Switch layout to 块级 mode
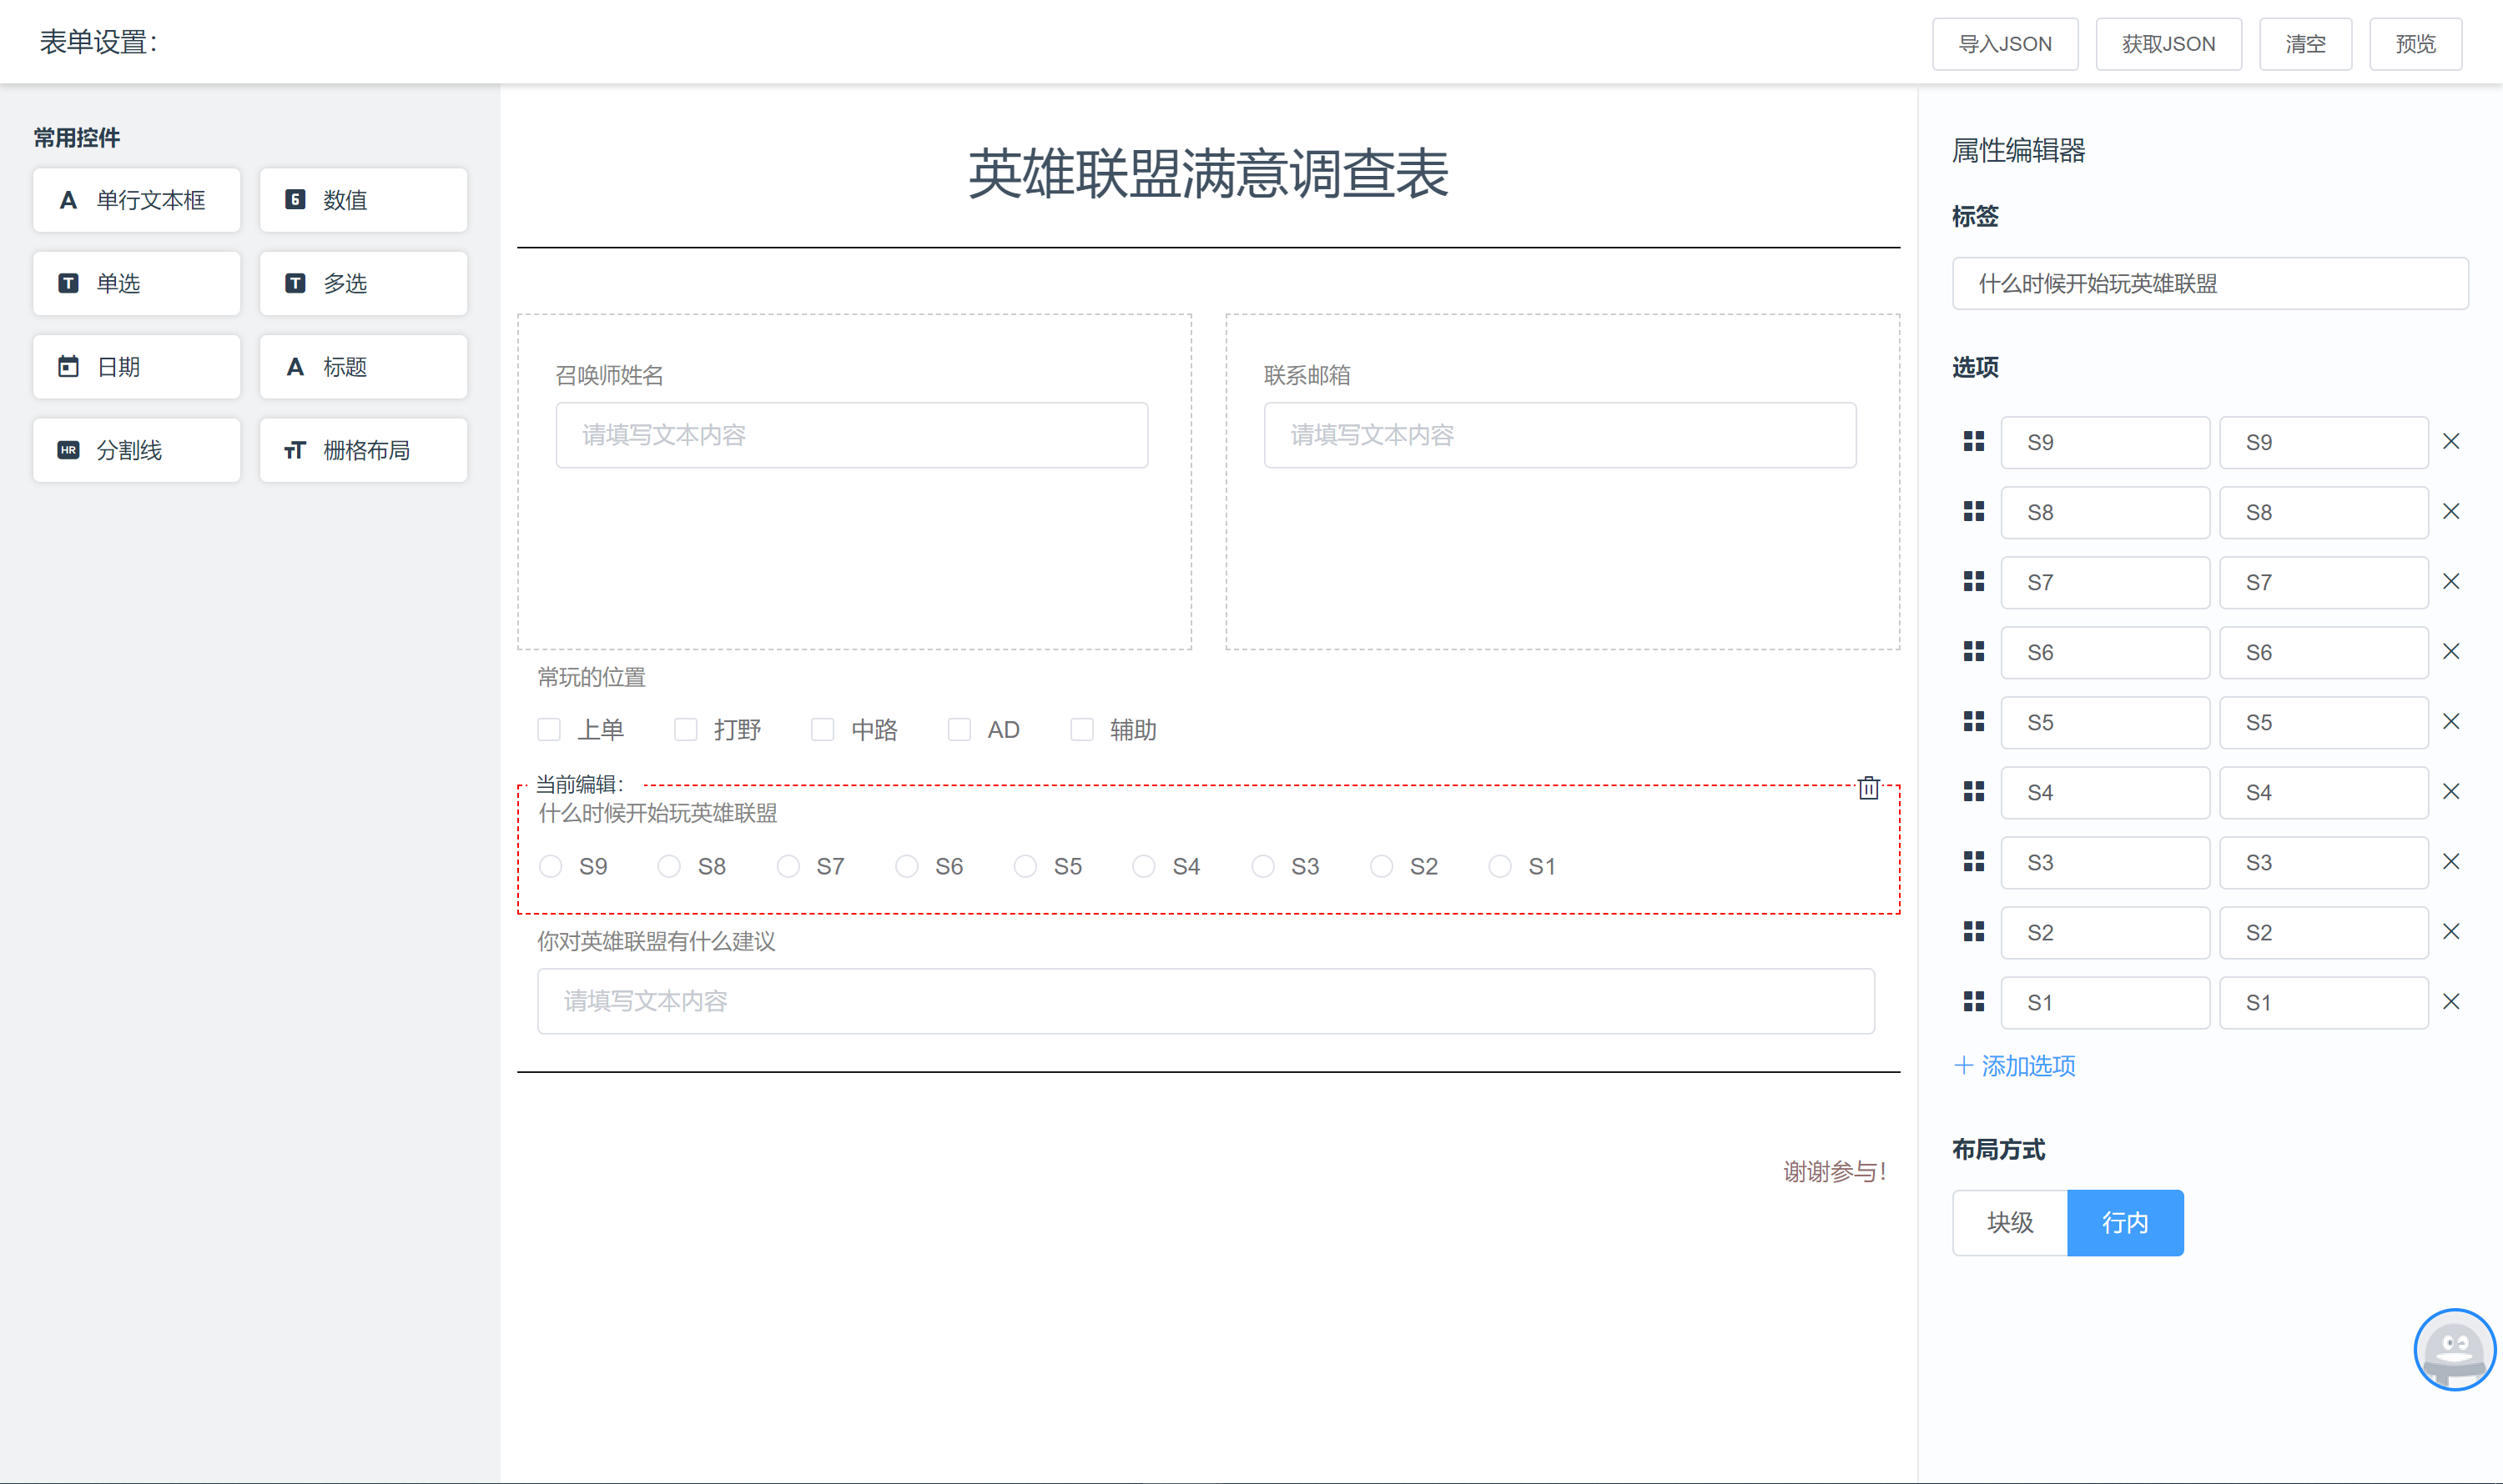 coord(2010,1222)
